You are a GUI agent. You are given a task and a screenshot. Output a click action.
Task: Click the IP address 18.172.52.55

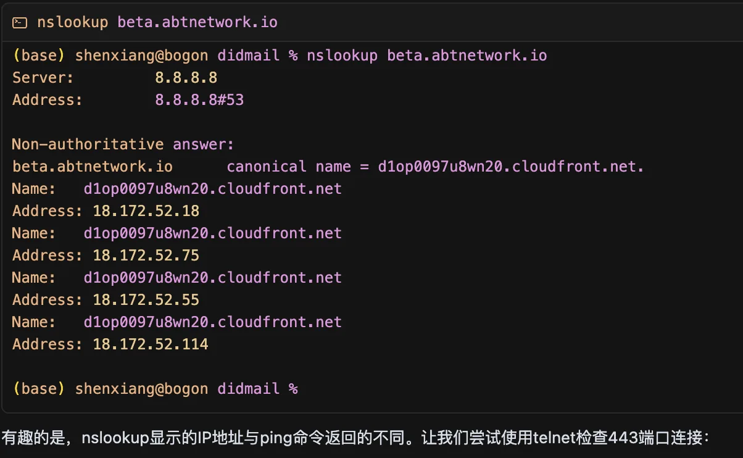coord(146,300)
